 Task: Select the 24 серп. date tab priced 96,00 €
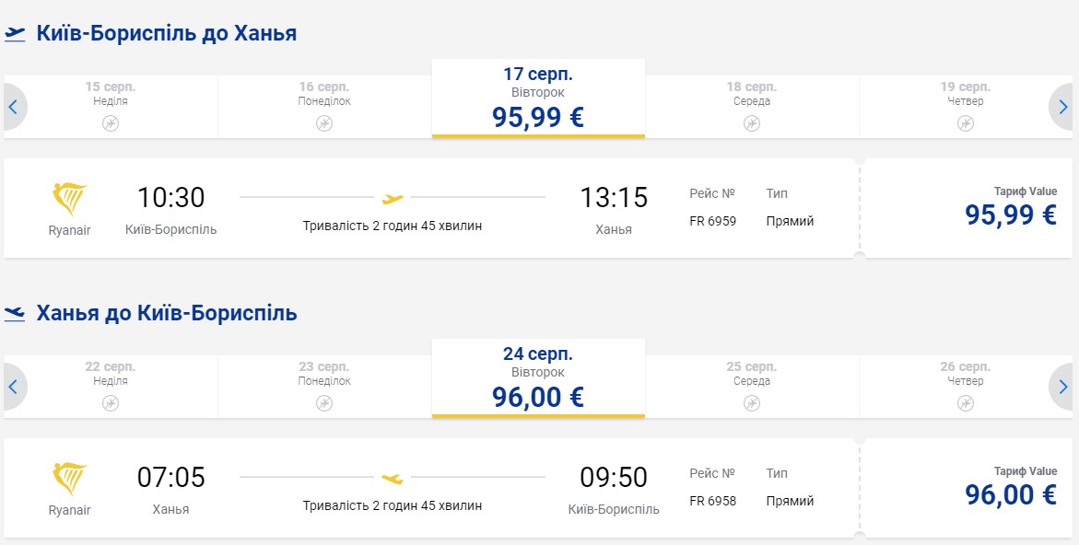[x=538, y=379]
